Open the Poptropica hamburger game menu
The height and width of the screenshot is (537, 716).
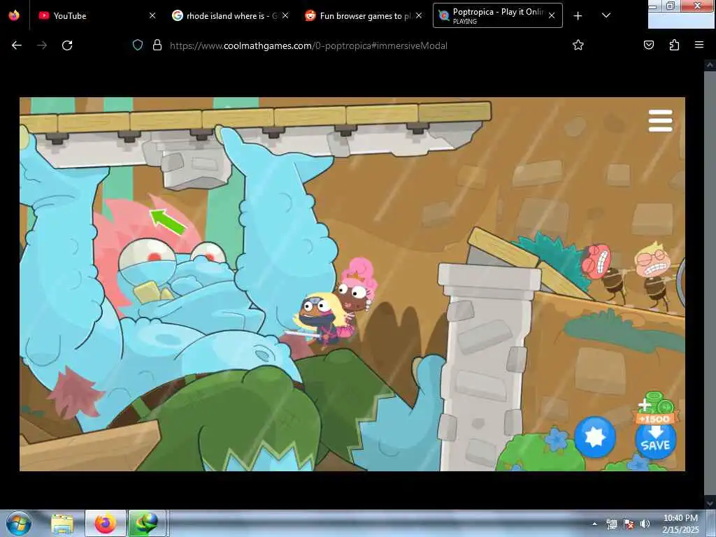660,121
